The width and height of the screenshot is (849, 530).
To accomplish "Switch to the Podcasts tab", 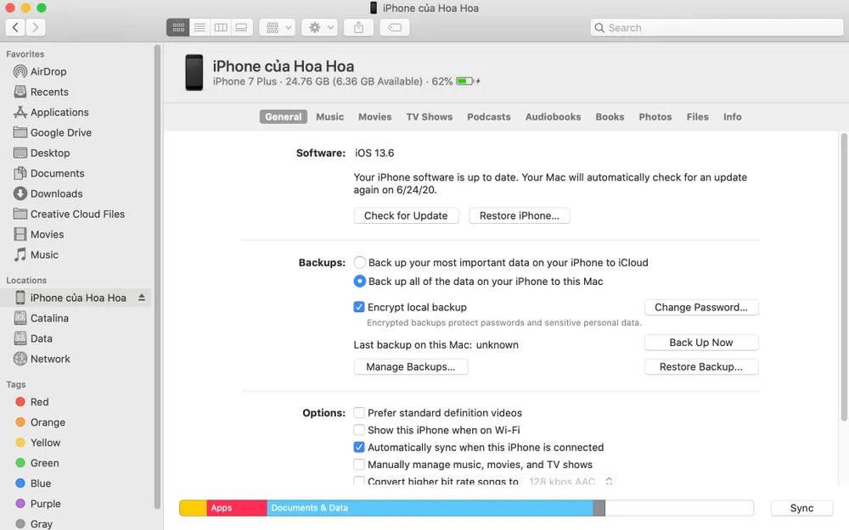I will pos(489,117).
